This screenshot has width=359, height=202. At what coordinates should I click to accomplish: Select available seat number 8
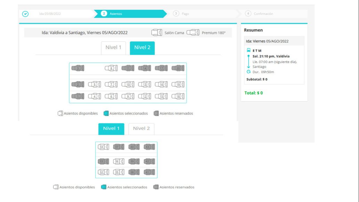(x=111, y=68)
